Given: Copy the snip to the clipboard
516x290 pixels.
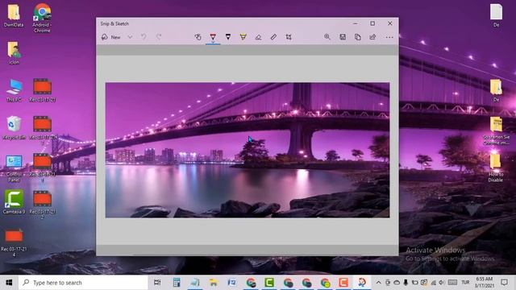Looking at the screenshot, I should [x=358, y=37].
